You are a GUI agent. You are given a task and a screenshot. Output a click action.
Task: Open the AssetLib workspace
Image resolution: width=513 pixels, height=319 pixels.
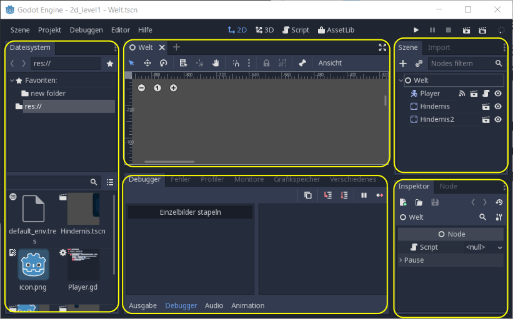pos(336,30)
